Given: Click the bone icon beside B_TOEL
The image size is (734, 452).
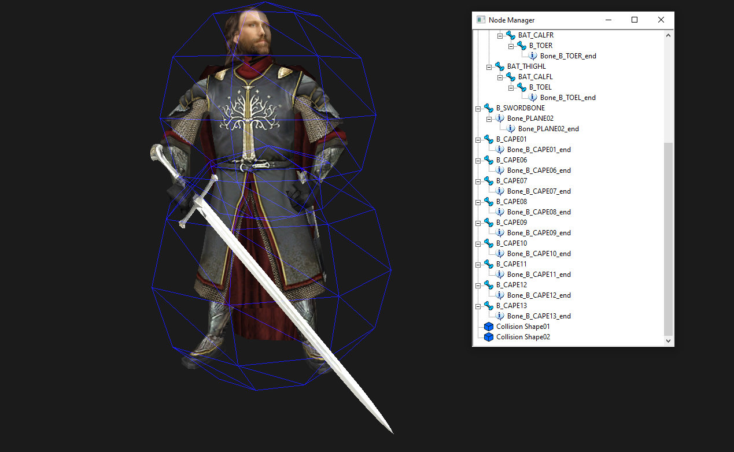Looking at the screenshot, I should tap(522, 87).
